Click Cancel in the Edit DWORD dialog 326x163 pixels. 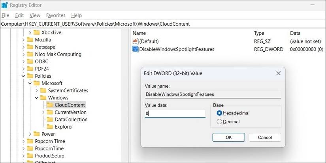point(265,137)
